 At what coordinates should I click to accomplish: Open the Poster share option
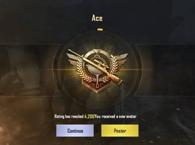tap(120, 131)
